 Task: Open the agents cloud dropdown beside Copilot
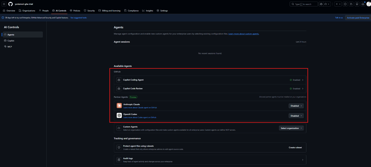point(327,4)
